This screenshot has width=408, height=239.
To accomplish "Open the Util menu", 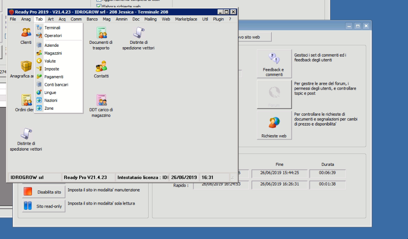I will pyautogui.click(x=205, y=19).
